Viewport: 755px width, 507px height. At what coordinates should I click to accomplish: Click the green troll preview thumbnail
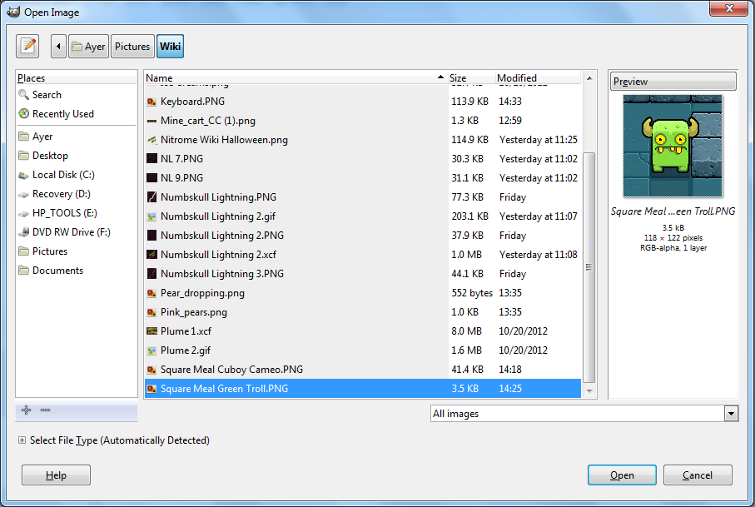pos(673,146)
